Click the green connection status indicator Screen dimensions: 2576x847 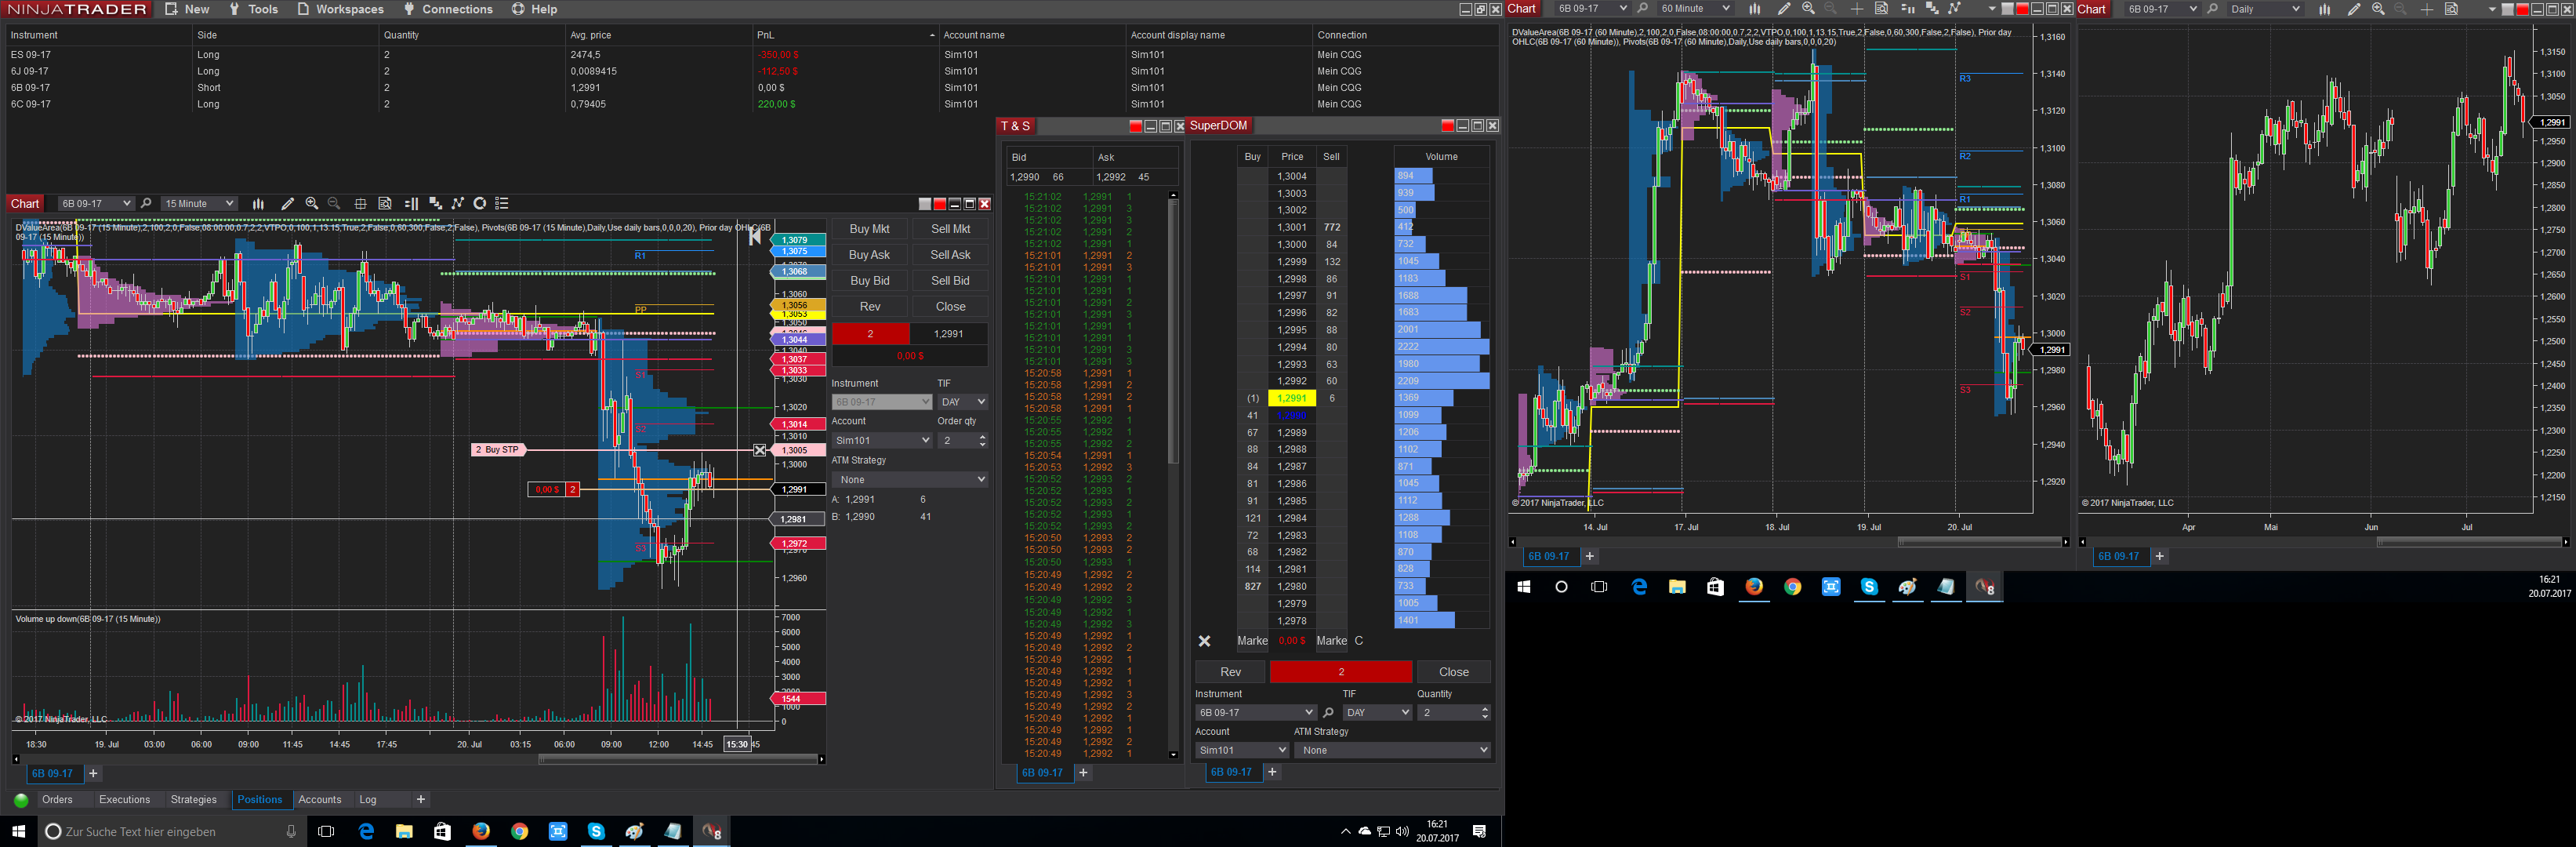(21, 800)
